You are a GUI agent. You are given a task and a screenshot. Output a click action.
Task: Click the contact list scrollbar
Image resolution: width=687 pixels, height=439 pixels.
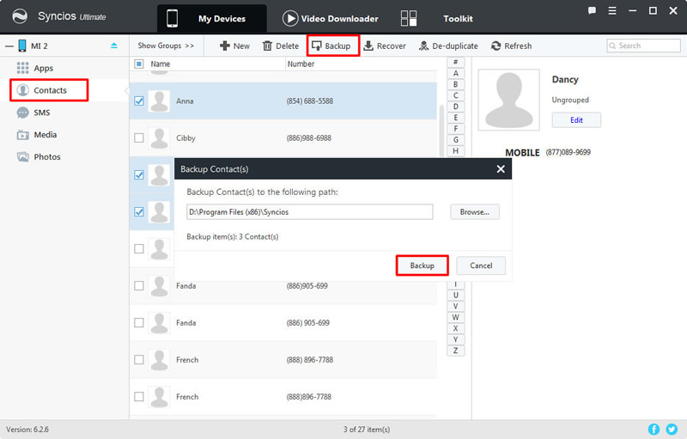click(441, 131)
